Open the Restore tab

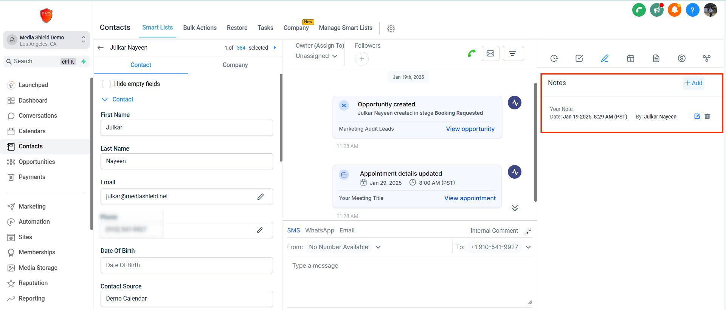(237, 28)
